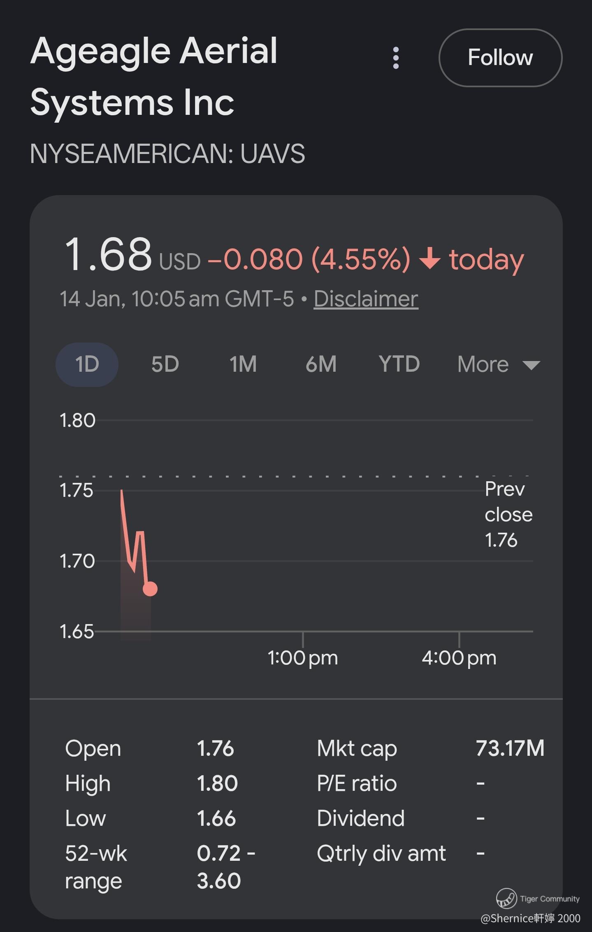This screenshot has width=592, height=932.
Task: Follow Ageagle Aerial Systems stock
Action: [x=500, y=58]
